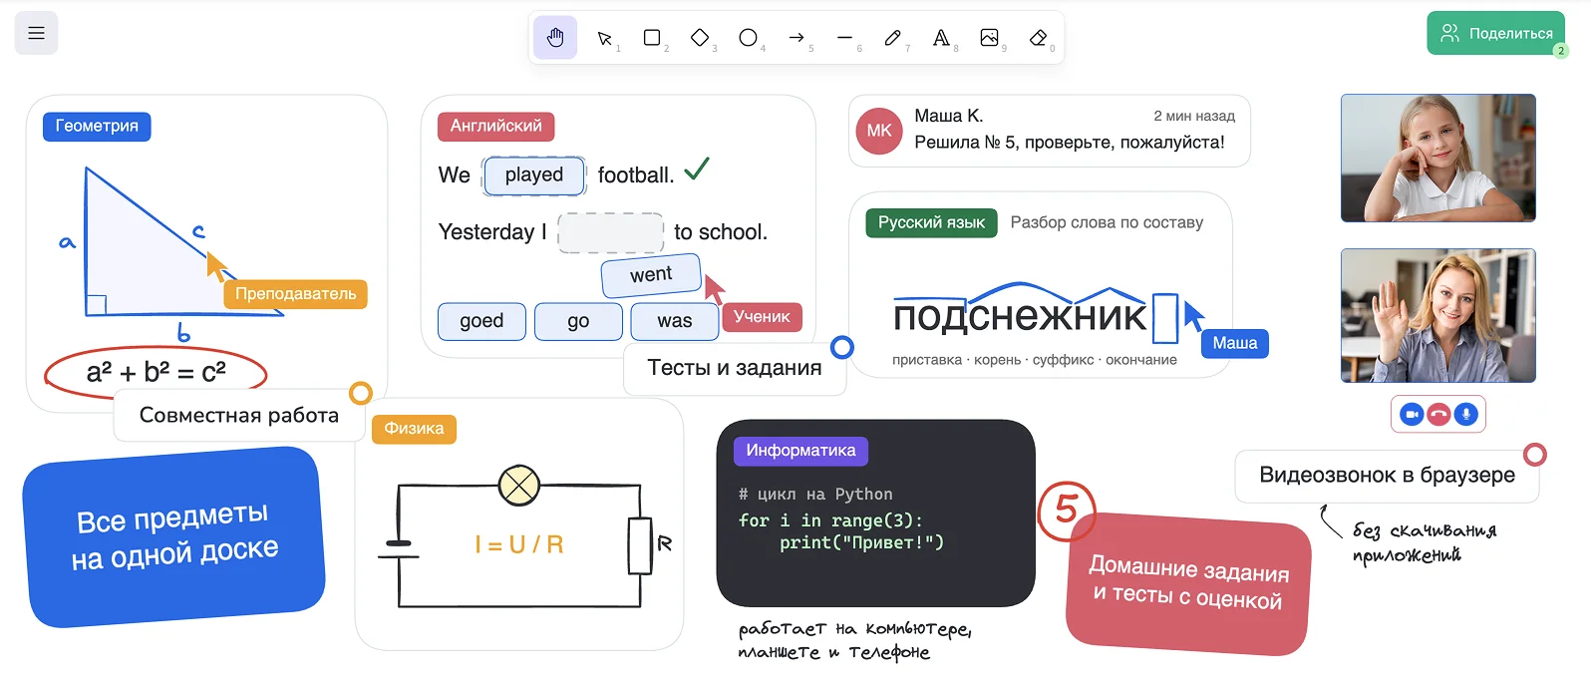Click the 'Видеозвонок в браузере' label
The image size is (1591, 685).
pyautogui.click(x=1387, y=476)
